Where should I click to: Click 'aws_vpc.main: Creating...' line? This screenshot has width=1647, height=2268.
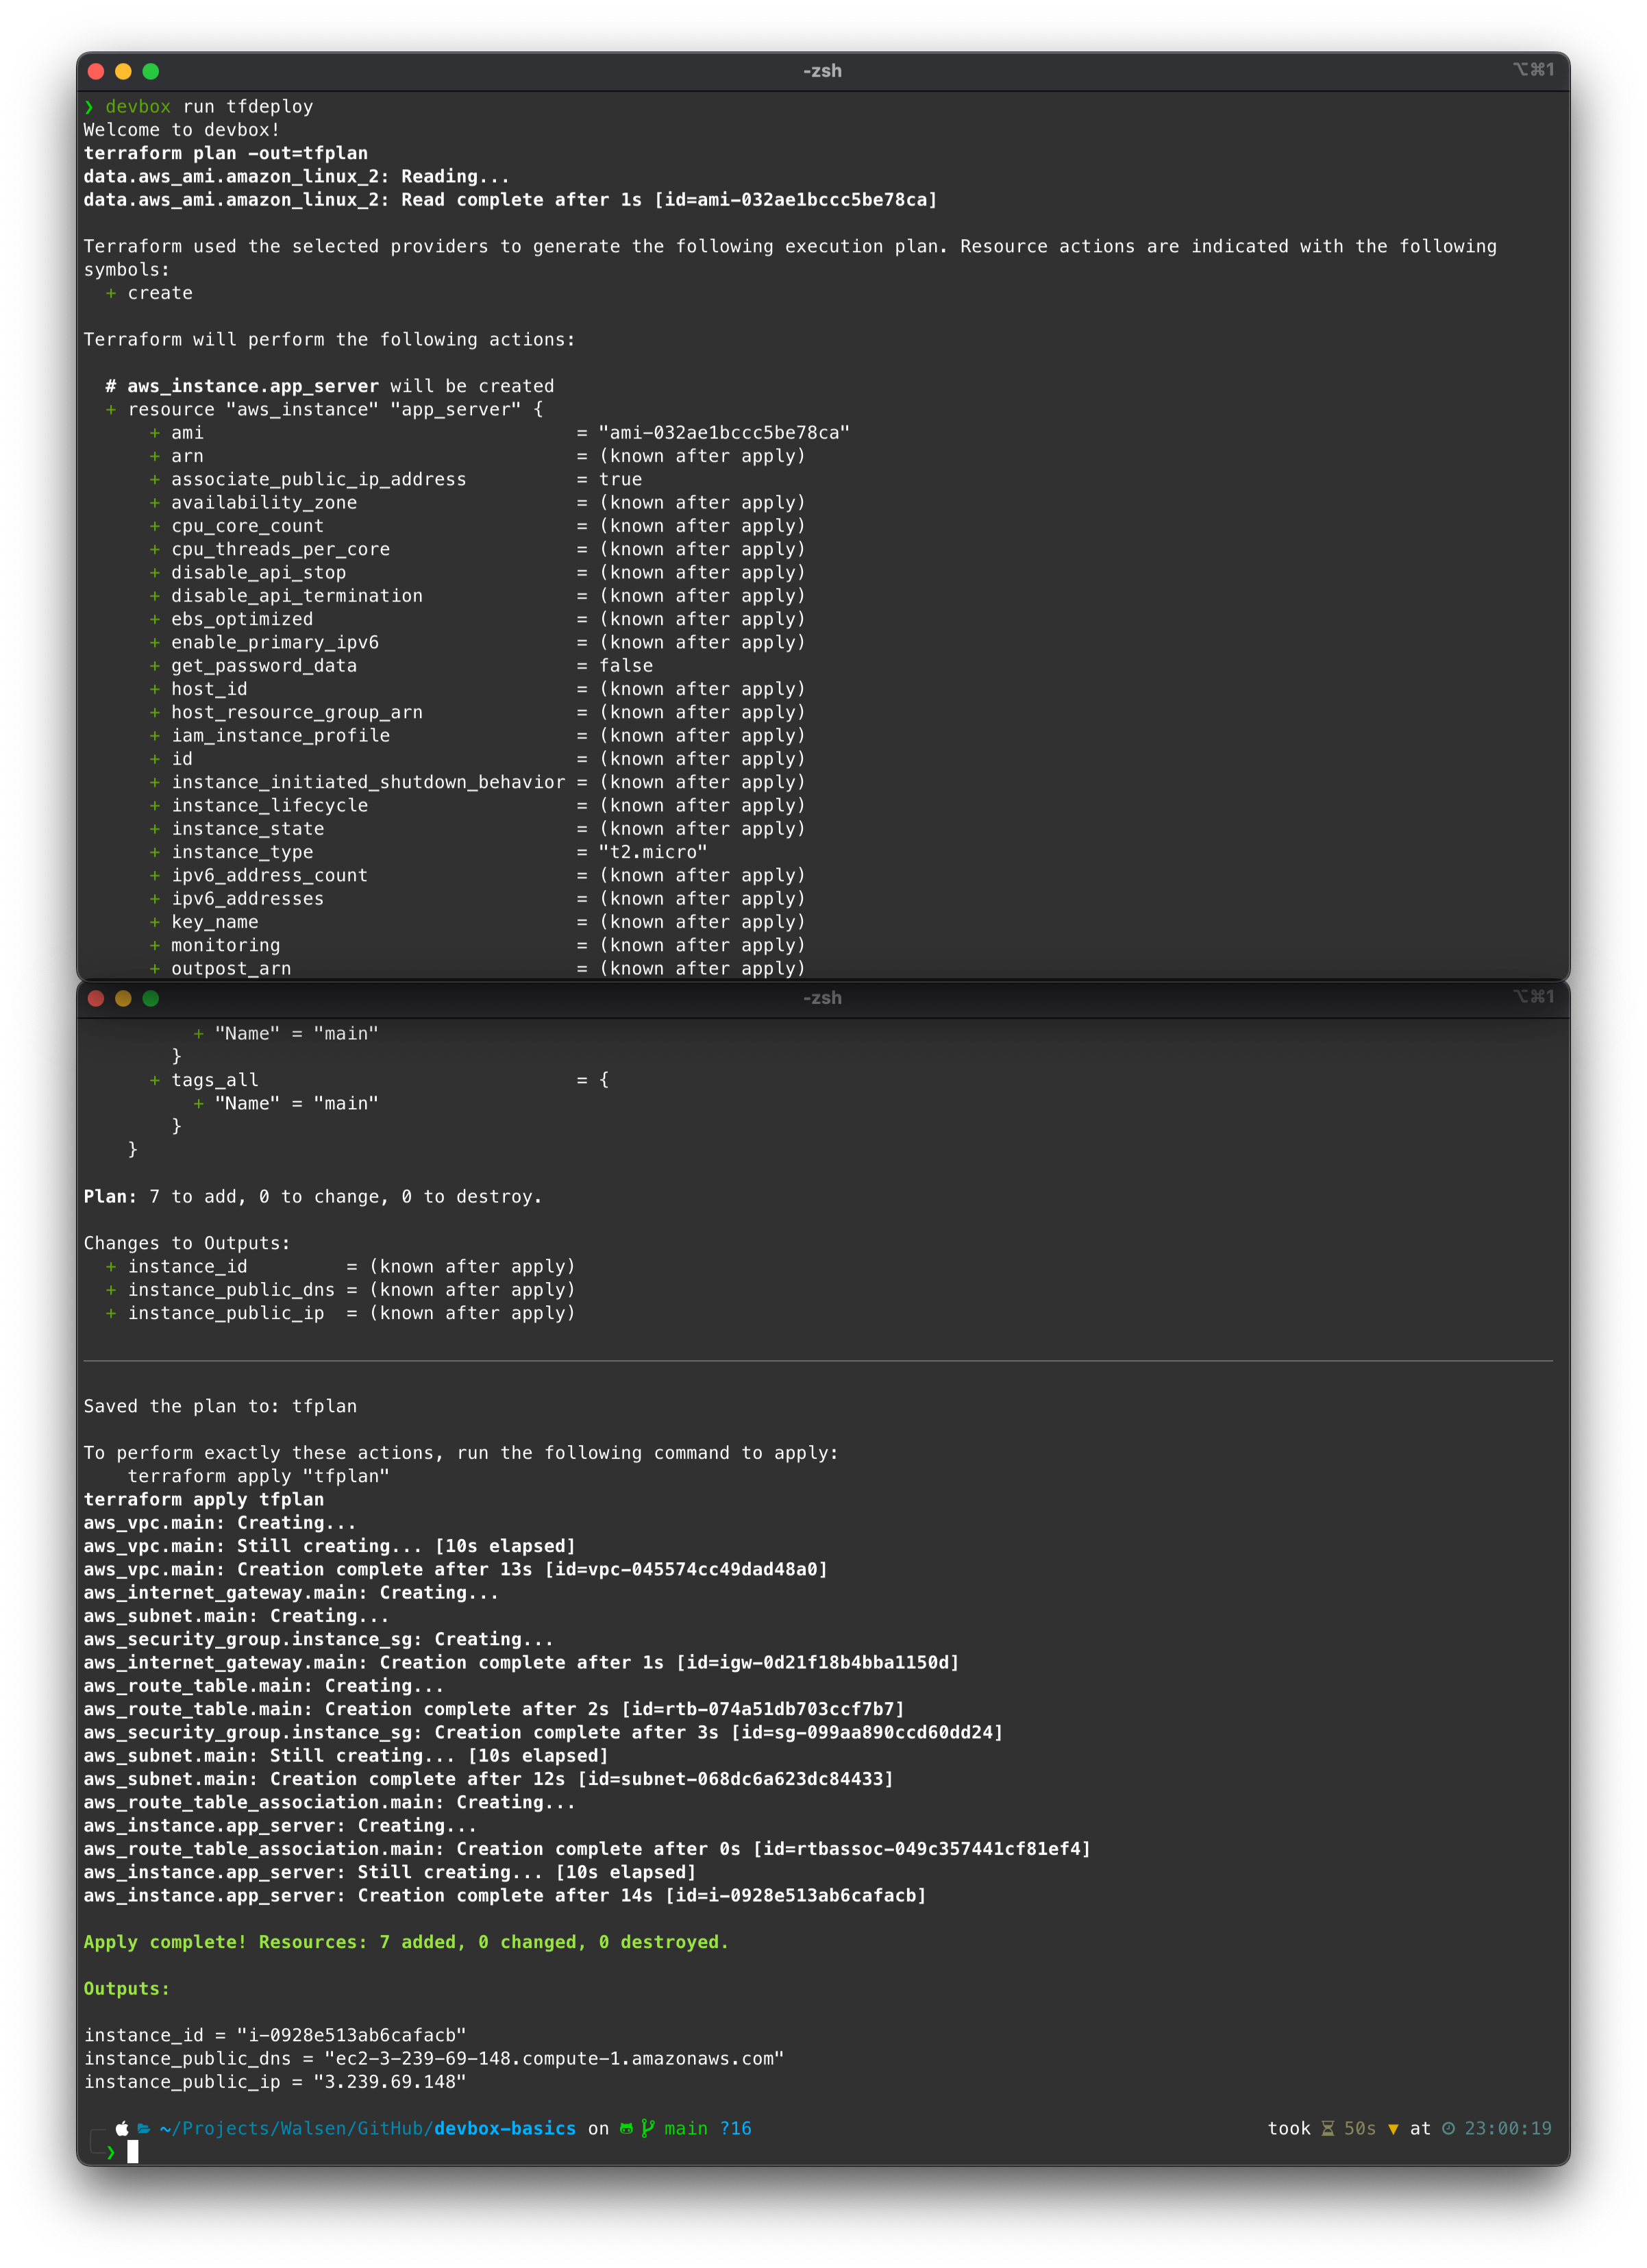(220, 1523)
